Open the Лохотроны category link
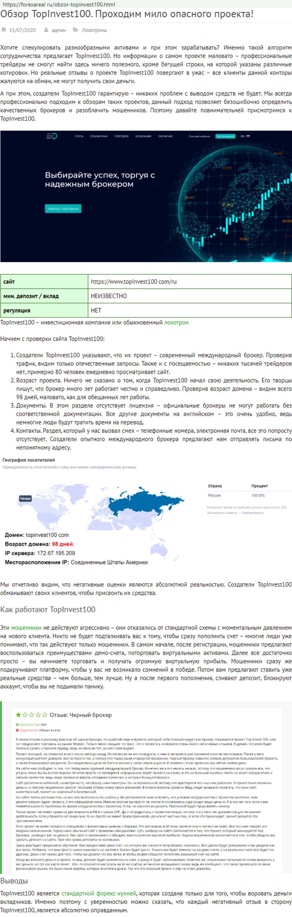 click(94, 30)
